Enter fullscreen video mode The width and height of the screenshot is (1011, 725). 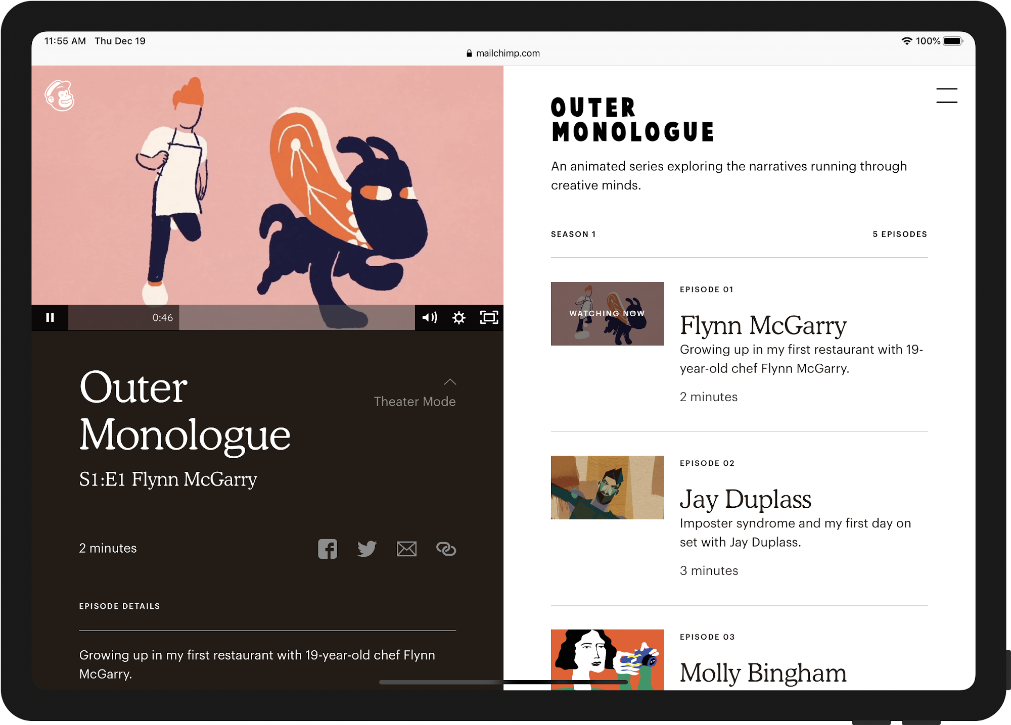(489, 317)
